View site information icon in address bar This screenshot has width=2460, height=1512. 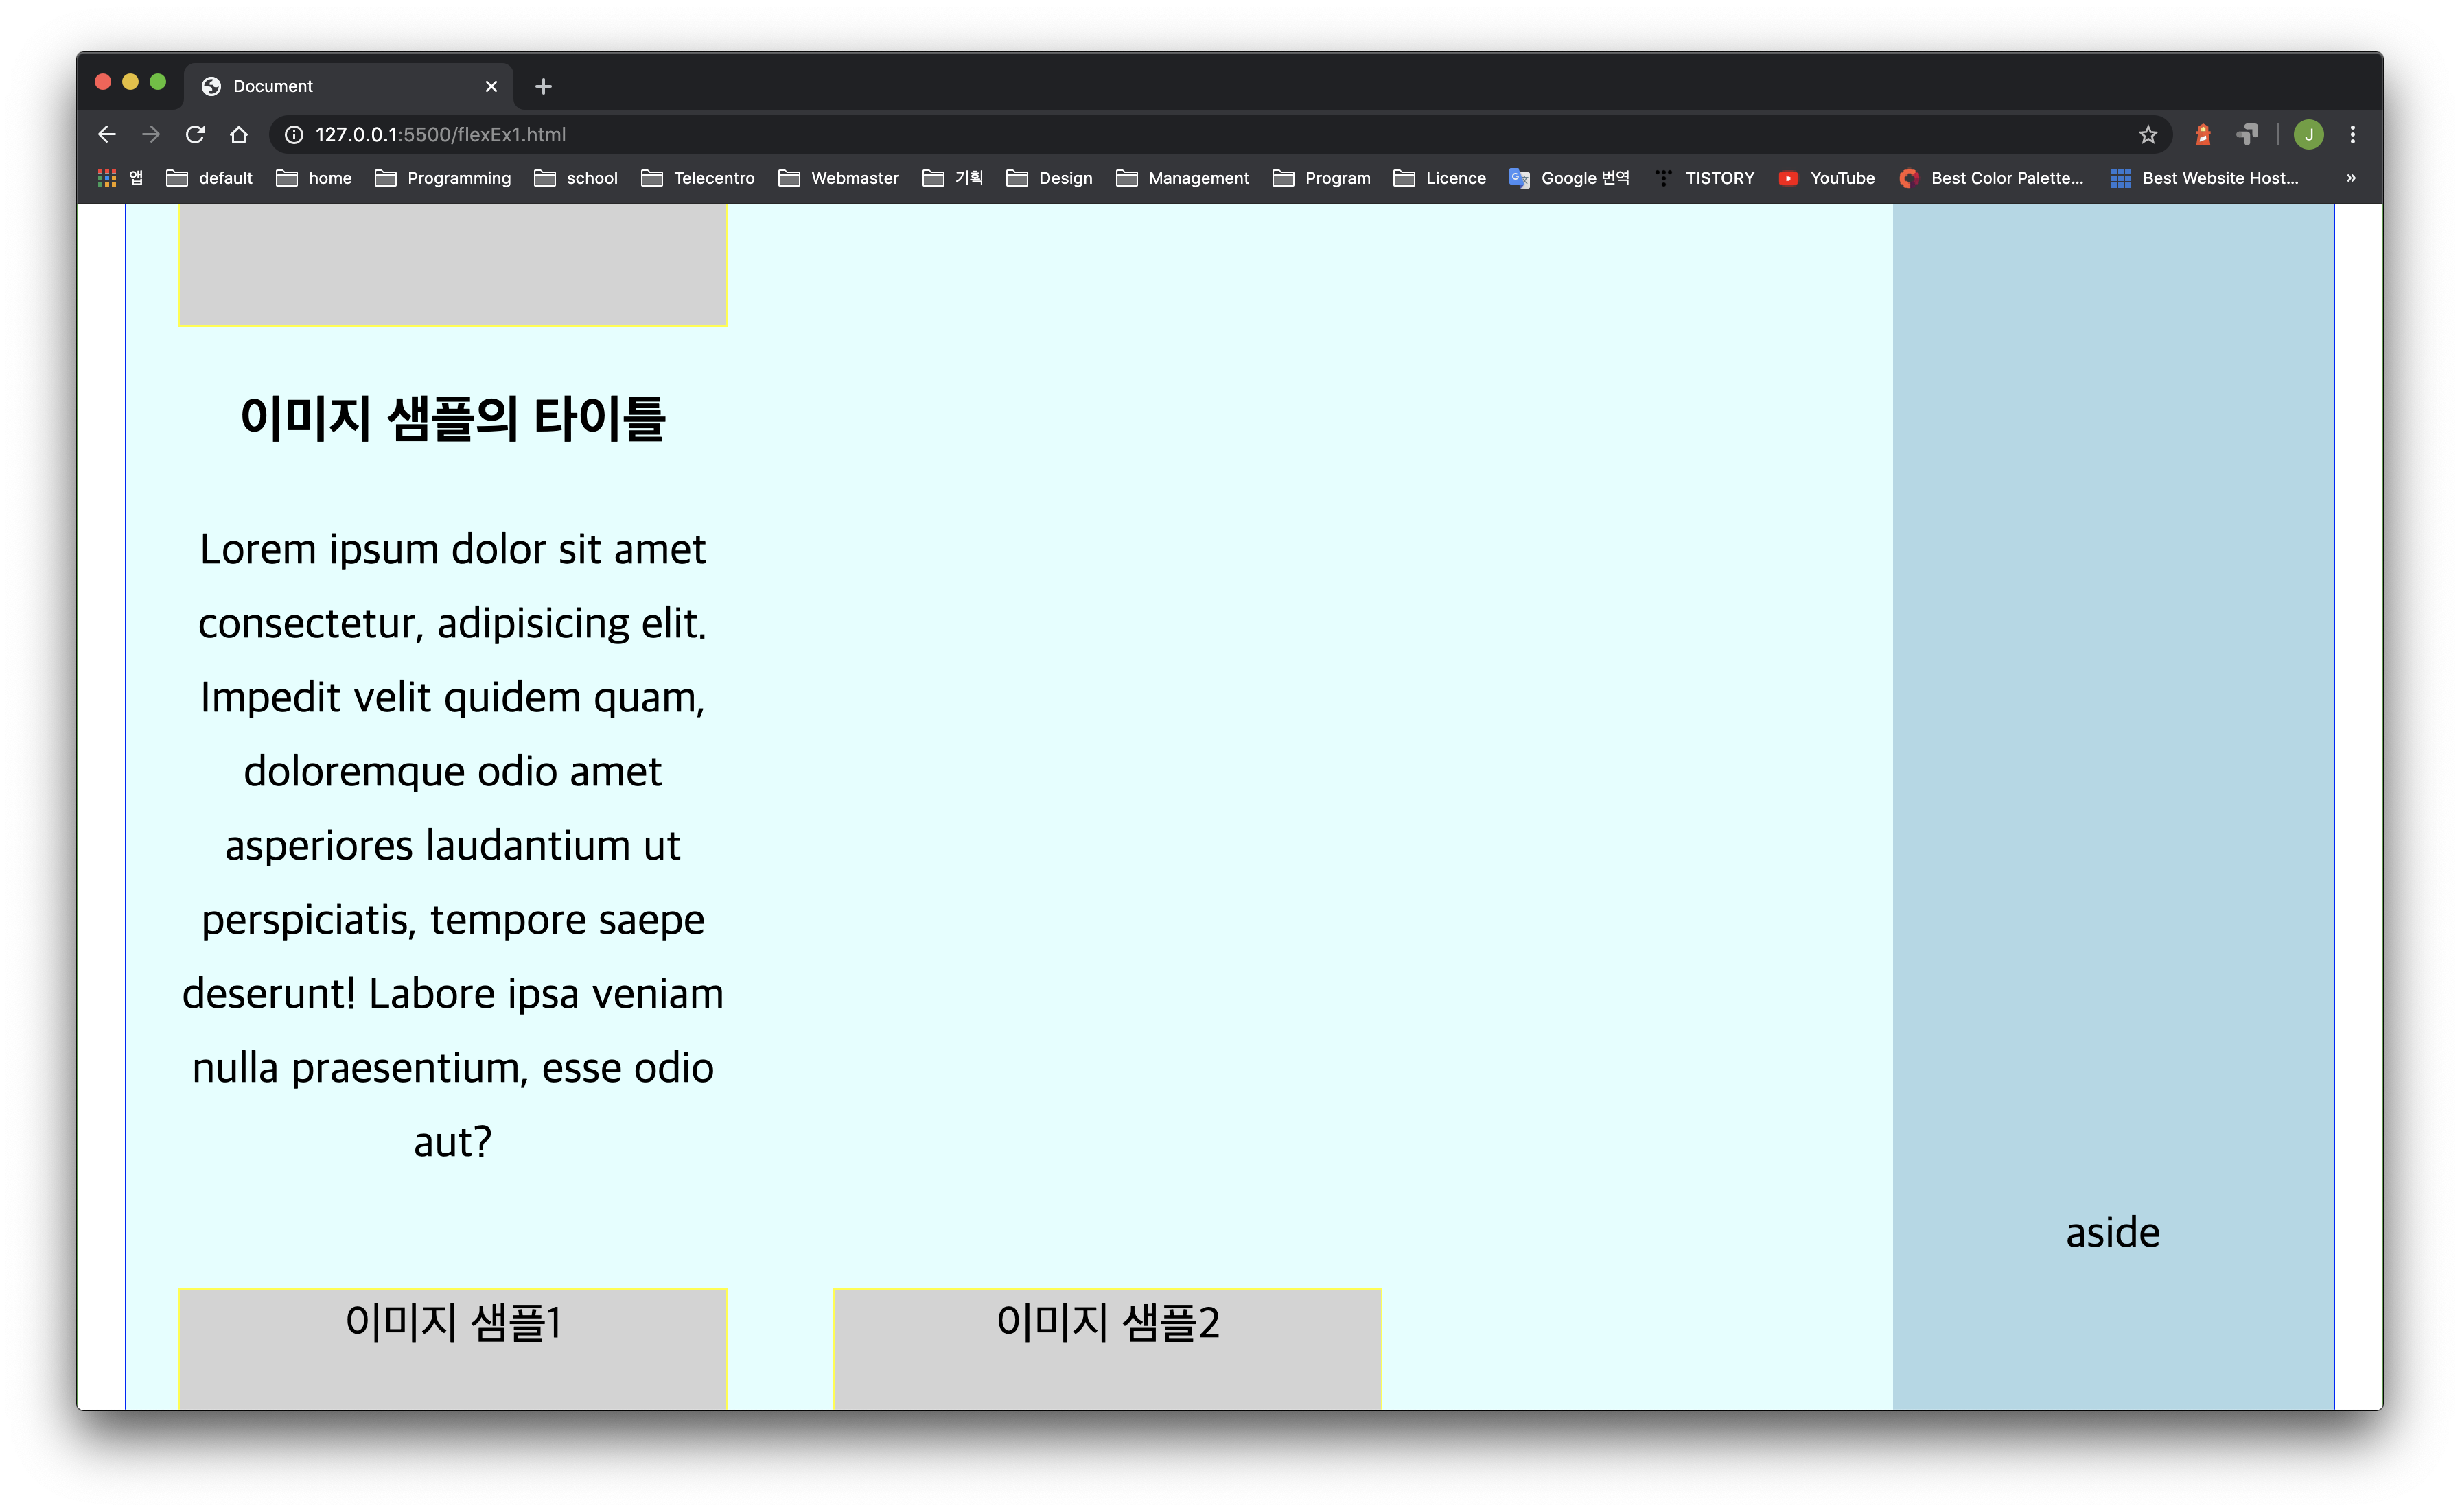coord(294,134)
